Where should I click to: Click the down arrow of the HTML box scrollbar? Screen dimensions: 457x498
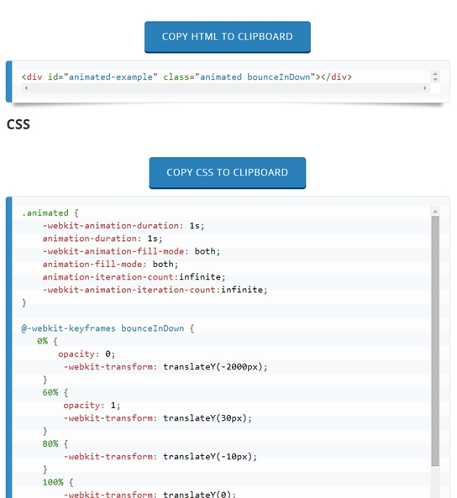pyautogui.click(x=435, y=80)
